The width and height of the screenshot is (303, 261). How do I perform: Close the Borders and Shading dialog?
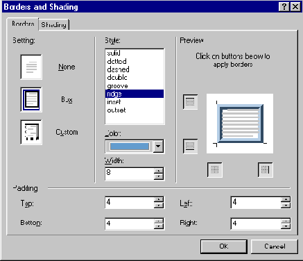click(x=295, y=7)
